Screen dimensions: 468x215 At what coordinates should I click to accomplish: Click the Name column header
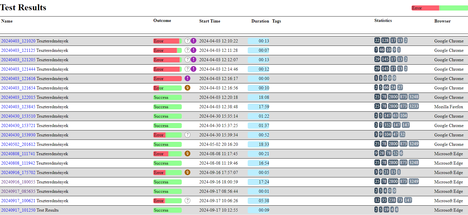click(x=7, y=21)
